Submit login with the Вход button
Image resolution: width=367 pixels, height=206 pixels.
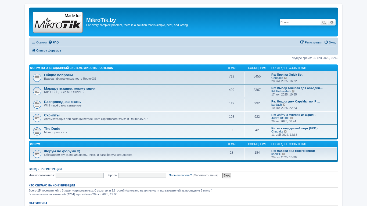pyautogui.click(x=227, y=175)
